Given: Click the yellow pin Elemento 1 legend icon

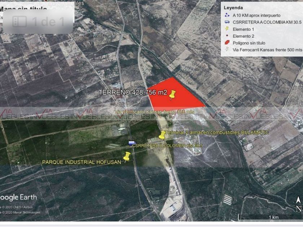Looking at the screenshot, I should point(227,29).
